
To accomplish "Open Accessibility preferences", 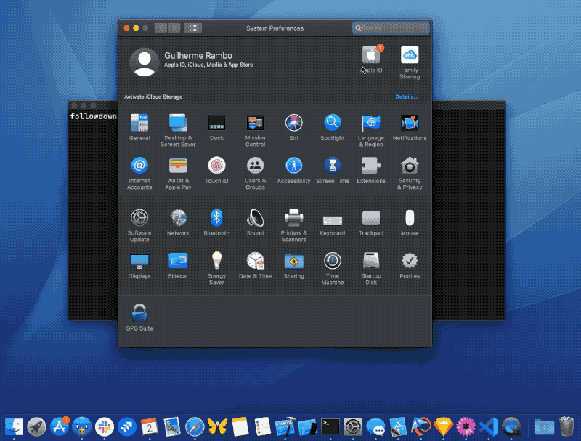I will point(294,166).
